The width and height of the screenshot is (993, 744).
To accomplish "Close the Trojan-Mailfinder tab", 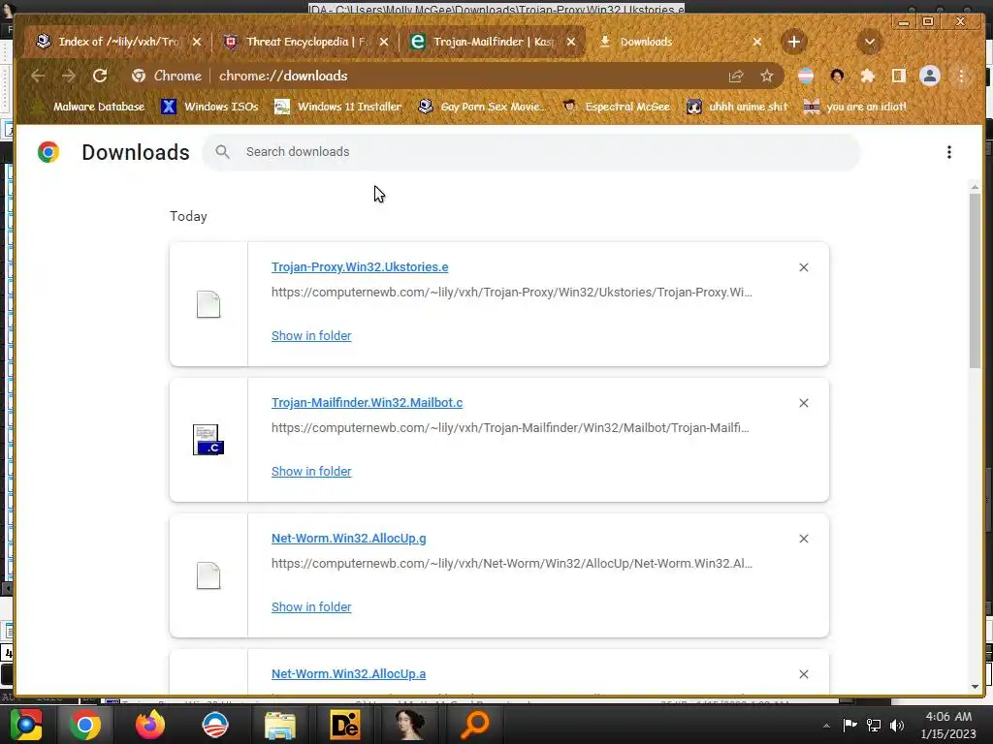I will (571, 42).
